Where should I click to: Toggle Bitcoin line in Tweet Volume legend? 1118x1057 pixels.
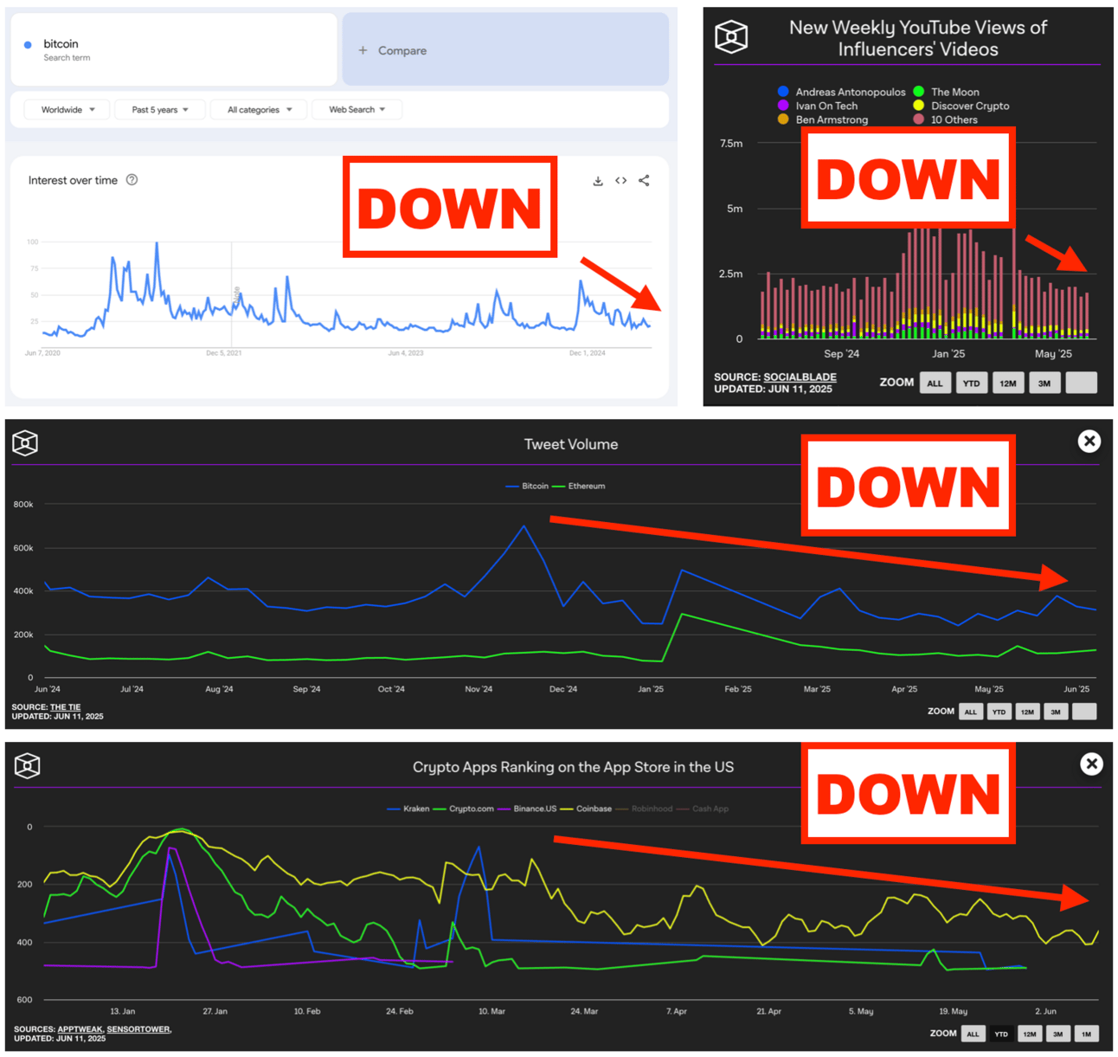[x=527, y=486]
